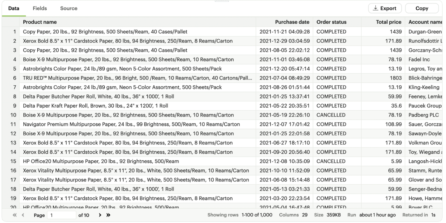
Task: Click the Columns 29 status entry
Action: (x=293, y=215)
